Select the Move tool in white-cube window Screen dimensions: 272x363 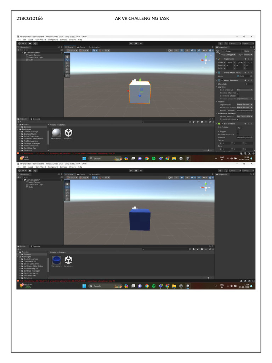[x=67, y=60]
